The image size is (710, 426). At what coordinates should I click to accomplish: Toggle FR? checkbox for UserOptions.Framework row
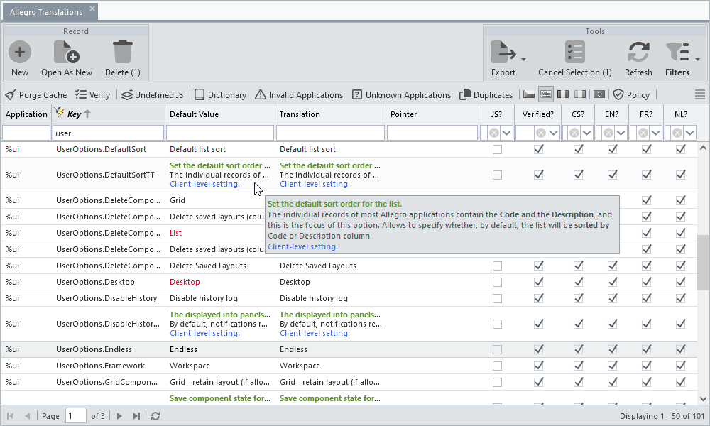click(647, 366)
